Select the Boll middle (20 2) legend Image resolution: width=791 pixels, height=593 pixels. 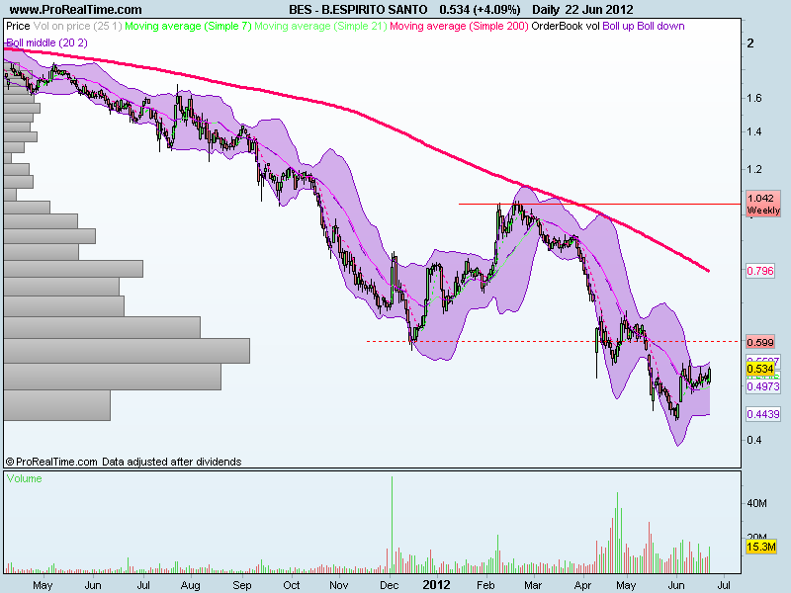click(x=46, y=42)
